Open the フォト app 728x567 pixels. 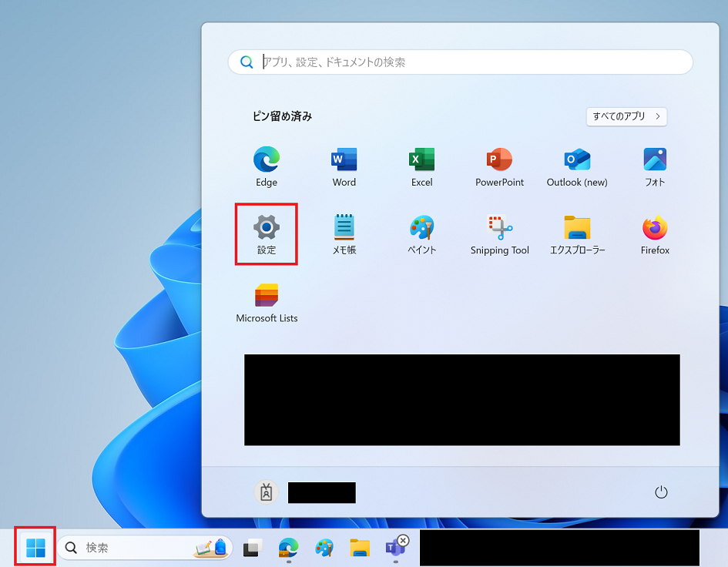point(655,166)
